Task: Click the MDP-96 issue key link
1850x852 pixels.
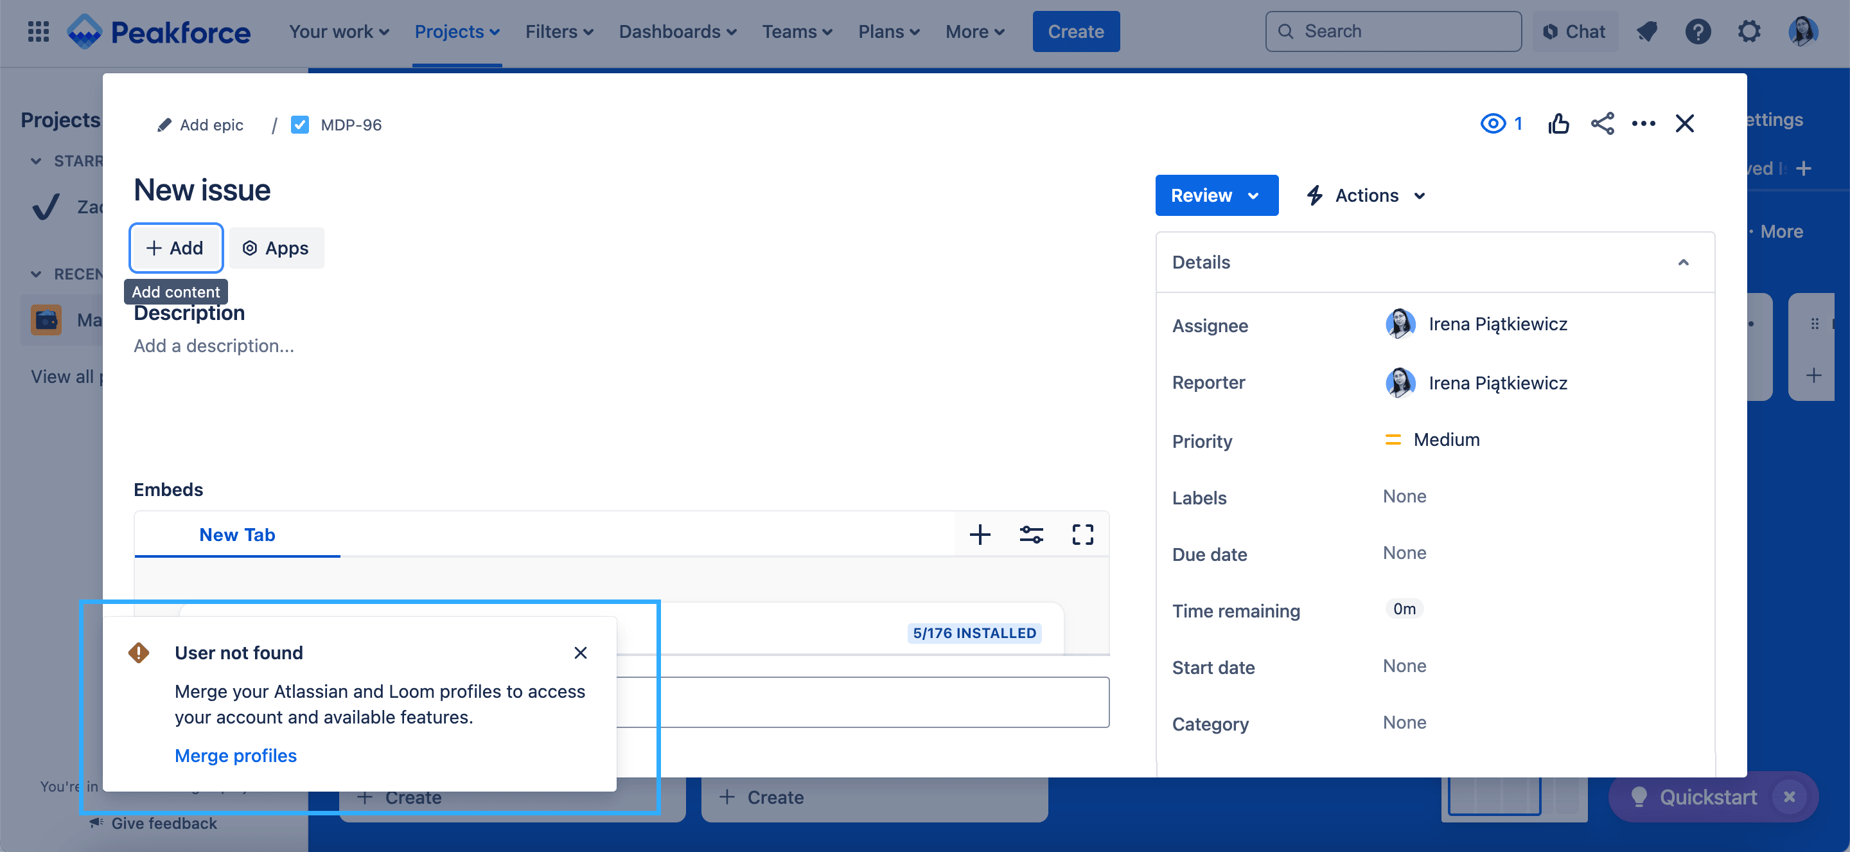Action: pyautogui.click(x=351, y=125)
